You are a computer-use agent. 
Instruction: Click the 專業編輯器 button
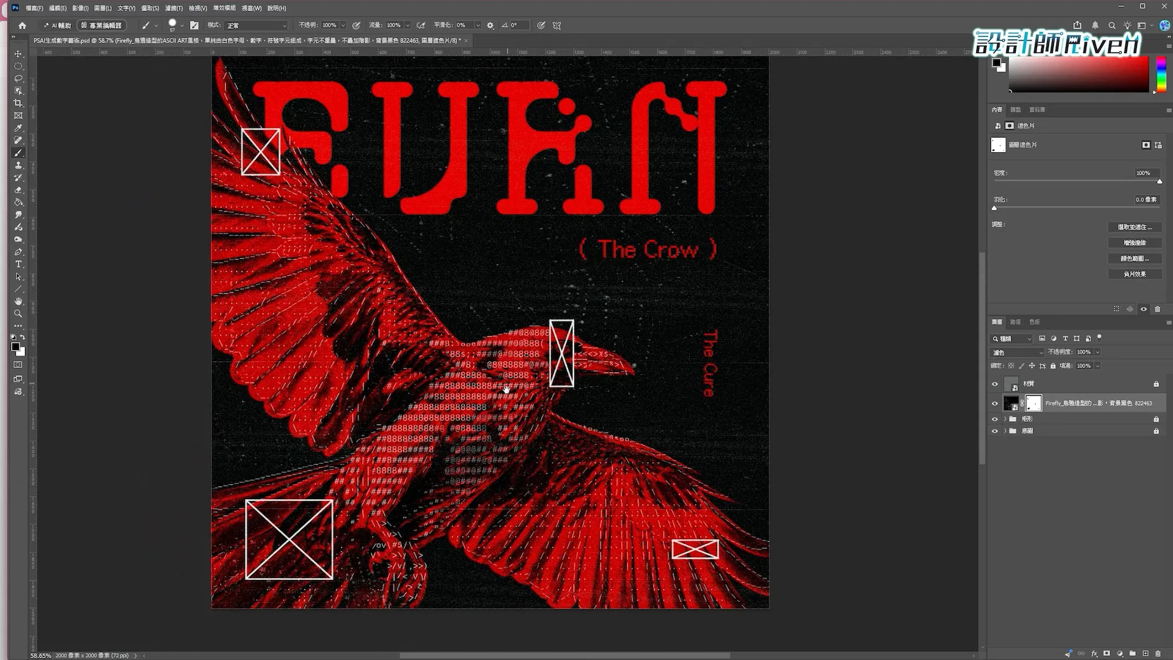tap(101, 26)
